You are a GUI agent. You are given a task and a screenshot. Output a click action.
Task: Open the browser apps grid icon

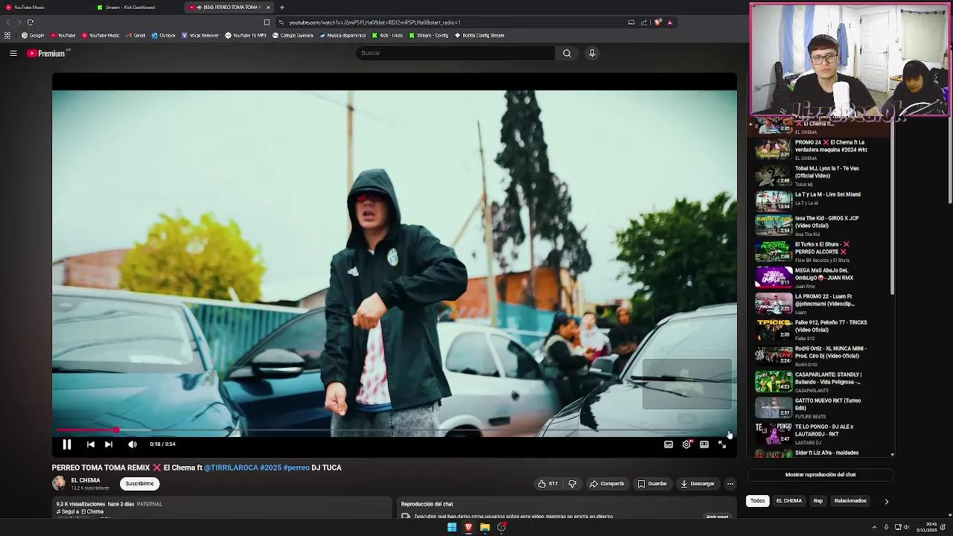pyautogui.click(x=7, y=35)
